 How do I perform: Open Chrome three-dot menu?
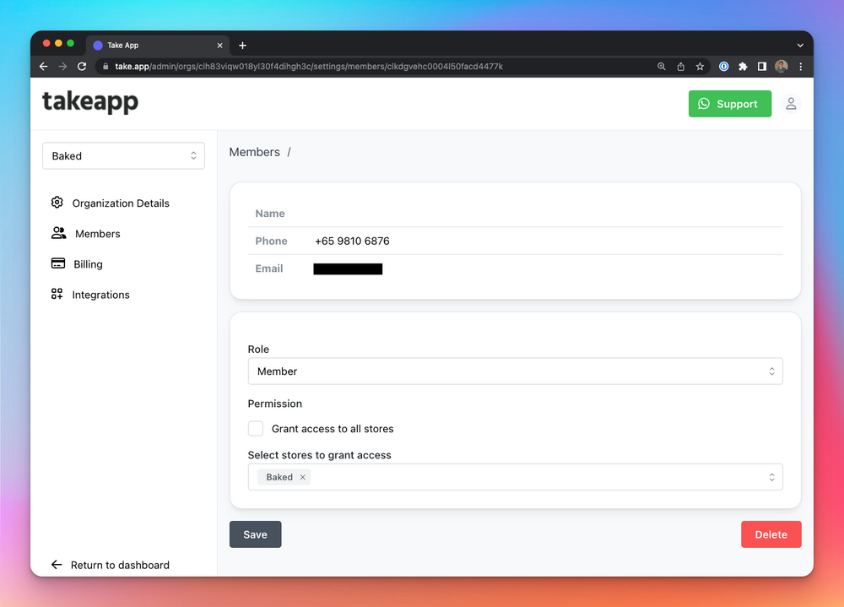(x=800, y=66)
